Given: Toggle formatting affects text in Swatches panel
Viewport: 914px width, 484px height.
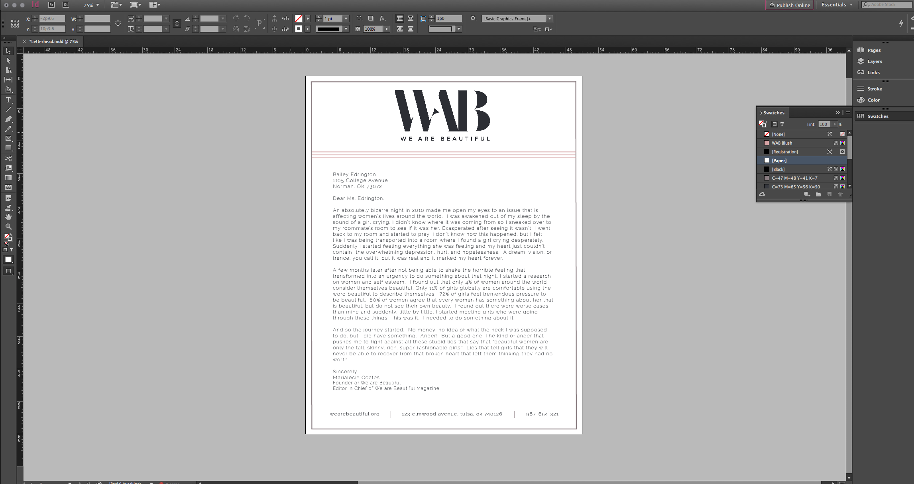Looking at the screenshot, I should pyautogui.click(x=782, y=124).
